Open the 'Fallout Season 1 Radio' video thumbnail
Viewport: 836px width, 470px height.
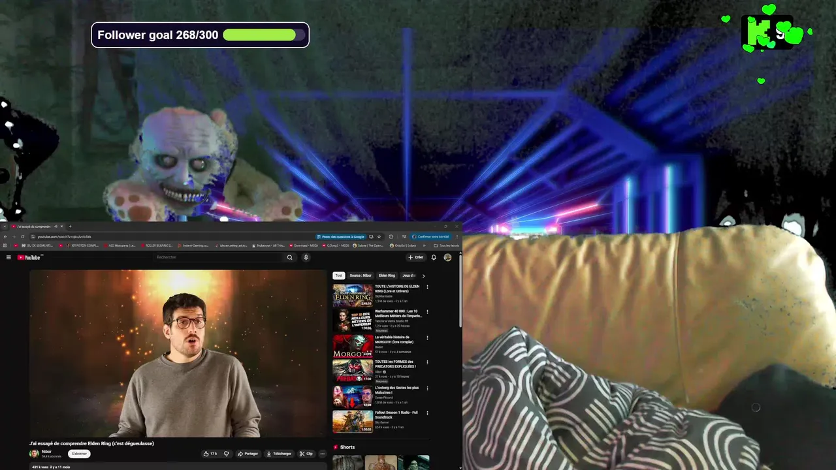353,422
